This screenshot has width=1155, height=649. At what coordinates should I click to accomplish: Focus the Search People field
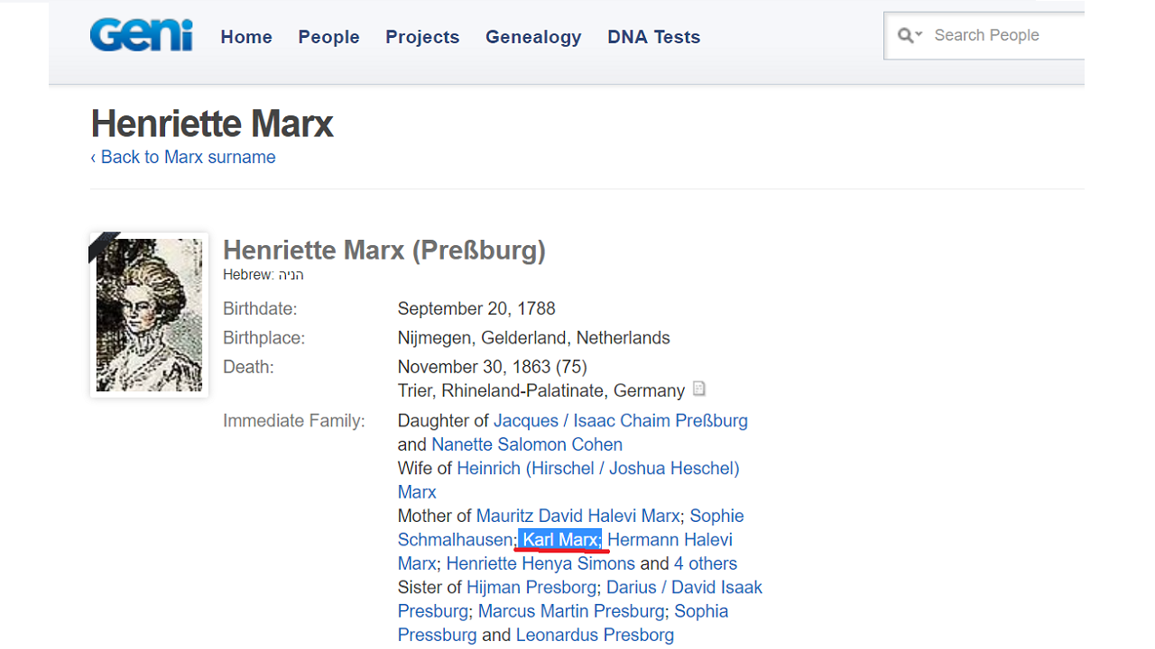click(1002, 35)
